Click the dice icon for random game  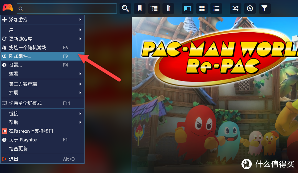point(4,48)
